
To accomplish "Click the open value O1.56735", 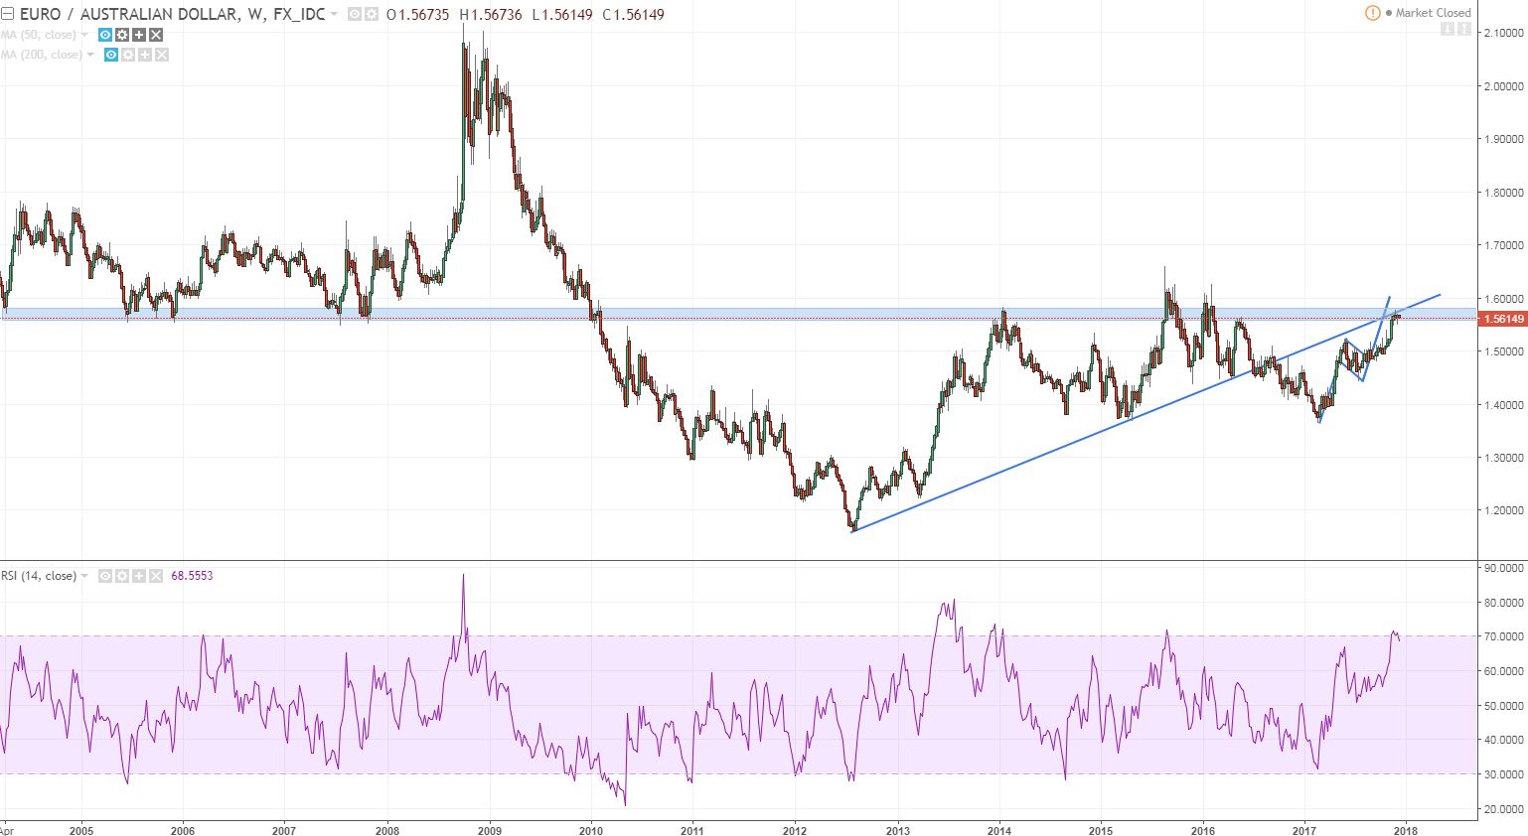I will [x=417, y=15].
